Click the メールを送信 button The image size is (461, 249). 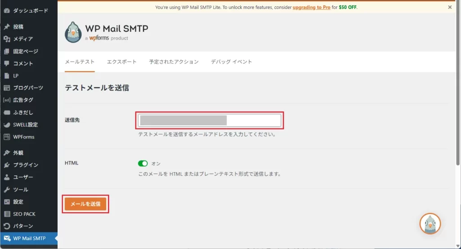[x=86, y=204]
